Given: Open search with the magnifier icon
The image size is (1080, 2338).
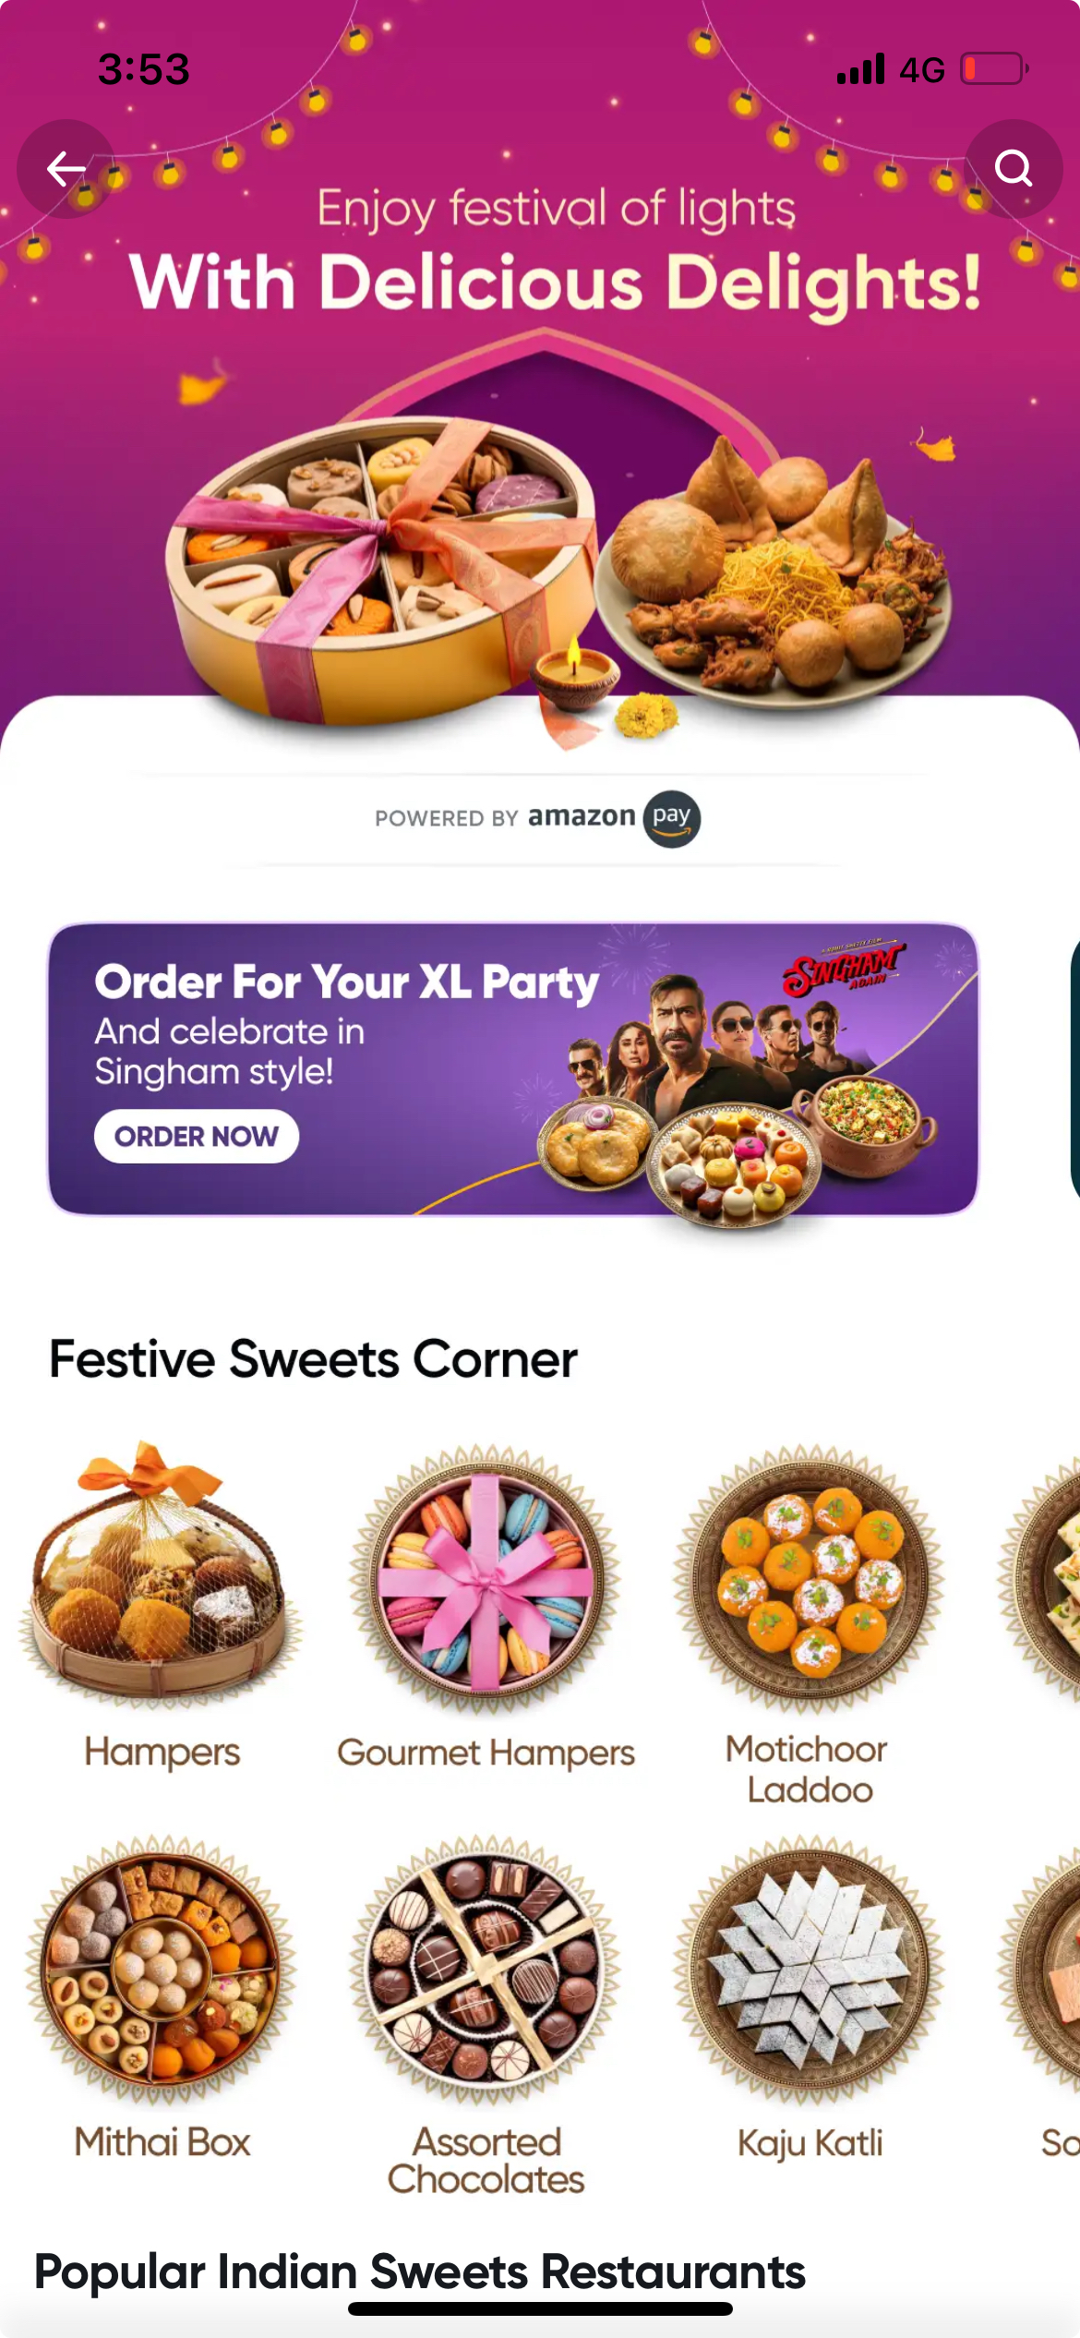Looking at the screenshot, I should point(1013,169).
